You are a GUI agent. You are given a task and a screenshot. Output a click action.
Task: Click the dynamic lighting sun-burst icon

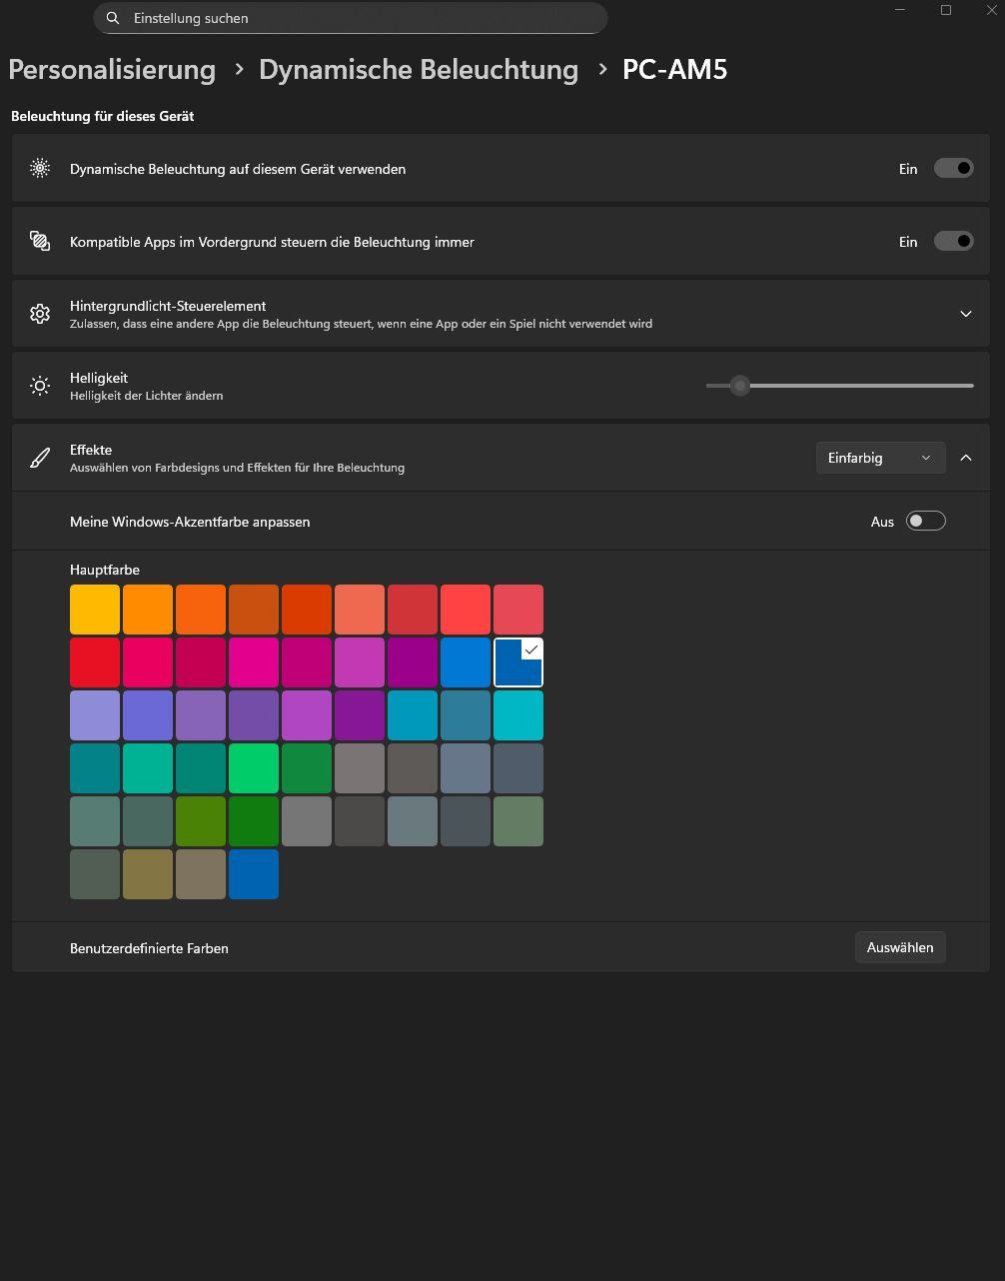[40, 169]
